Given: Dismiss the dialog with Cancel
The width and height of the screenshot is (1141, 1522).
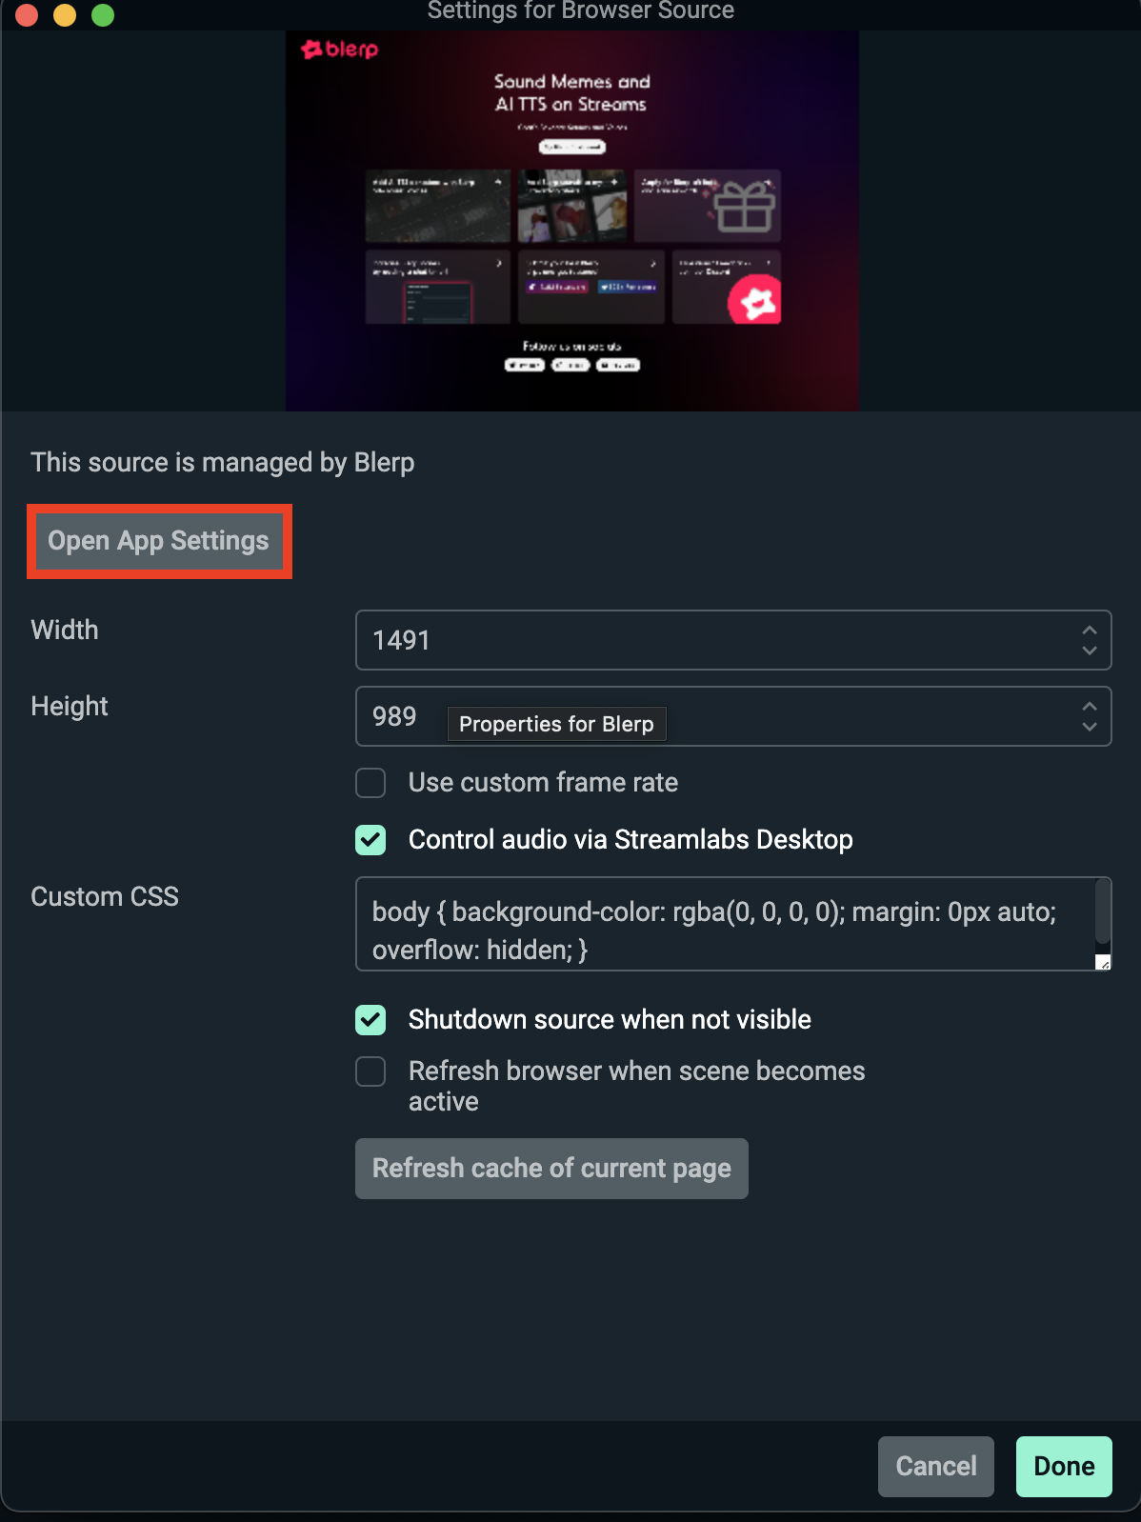Looking at the screenshot, I should click(935, 1466).
